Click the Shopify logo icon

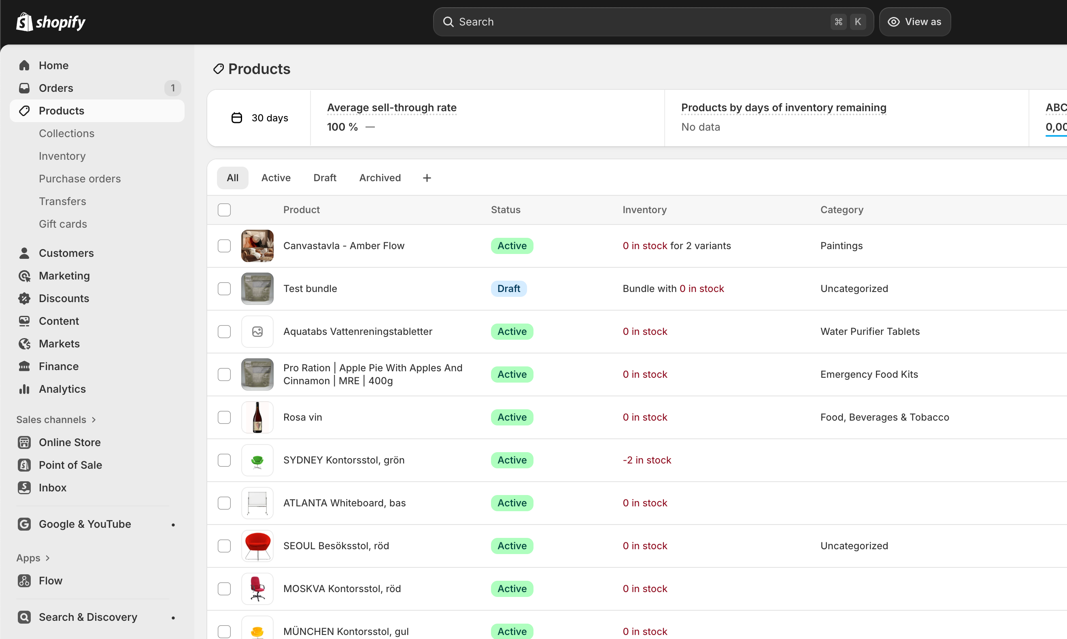tap(25, 21)
